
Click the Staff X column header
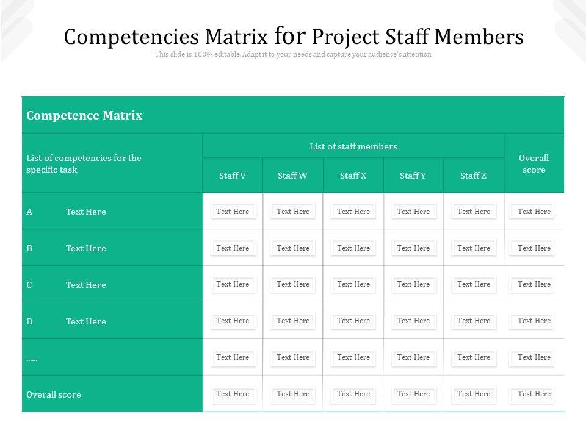point(353,176)
